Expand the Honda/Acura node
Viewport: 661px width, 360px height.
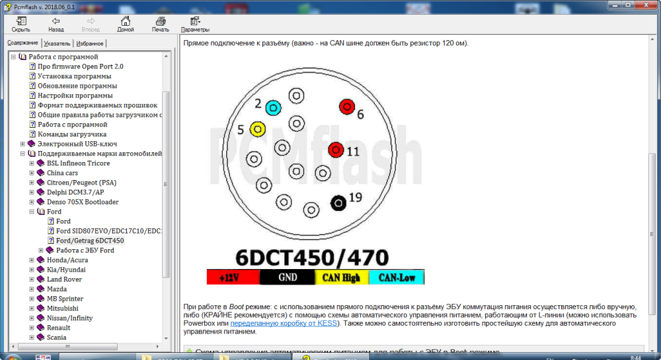pyautogui.click(x=32, y=260)
